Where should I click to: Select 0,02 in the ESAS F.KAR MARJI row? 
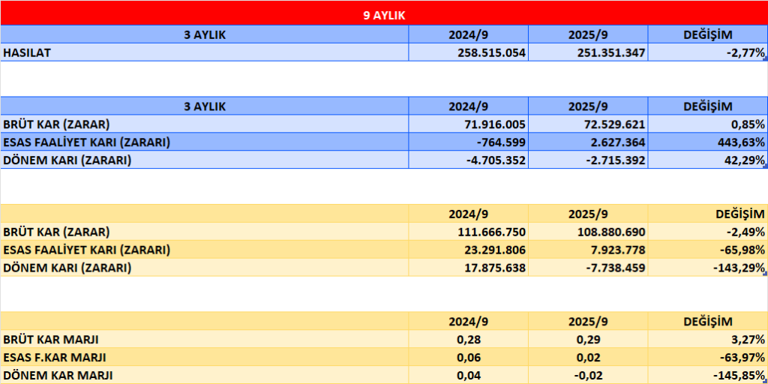coord(588,357)
